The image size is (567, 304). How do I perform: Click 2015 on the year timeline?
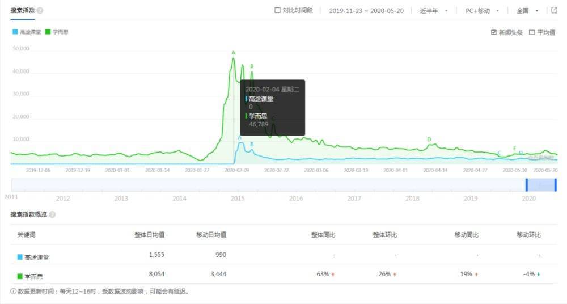pos(238,199)
